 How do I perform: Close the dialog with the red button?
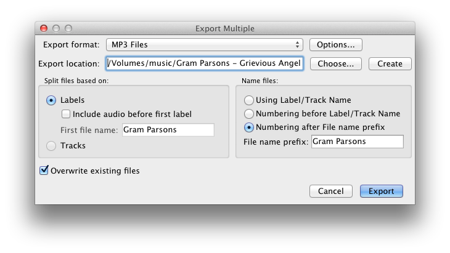tap(44, 28)
